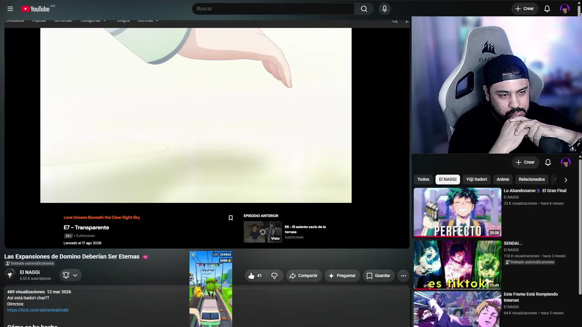Click the Doblado automáticamente badge under the video title
This screenshot has height=327, width=582.
30,263
